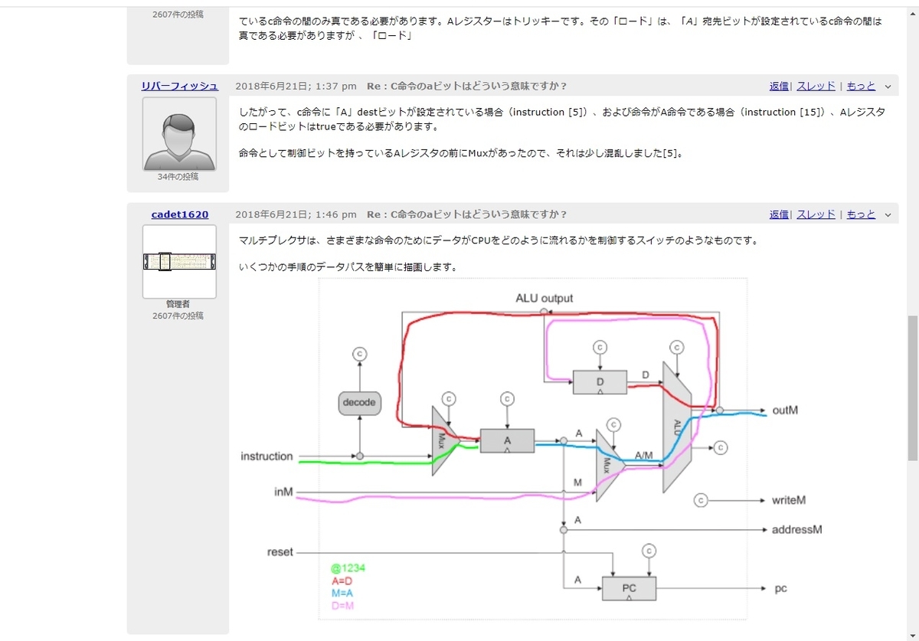This screenshot has height=641, width=919.
Task: Click the writeM output label
Action: pos(789,500)
